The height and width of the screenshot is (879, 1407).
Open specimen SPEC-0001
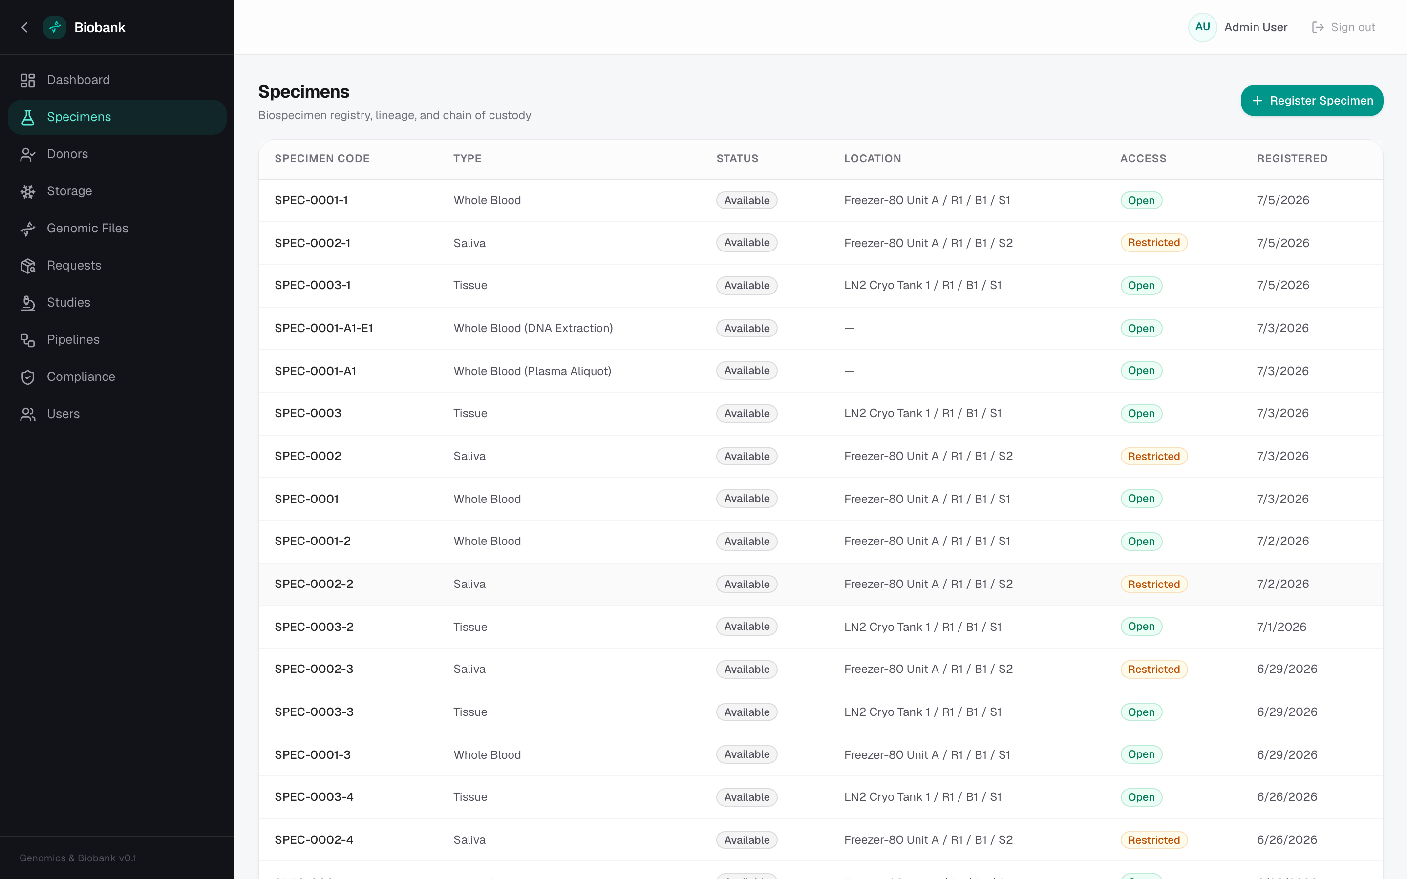[306, 499]
